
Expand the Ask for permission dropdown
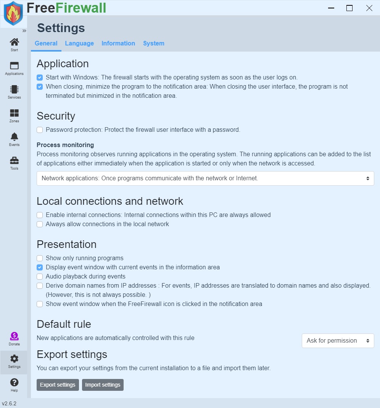pyautogui.click(x=338, y=341)
